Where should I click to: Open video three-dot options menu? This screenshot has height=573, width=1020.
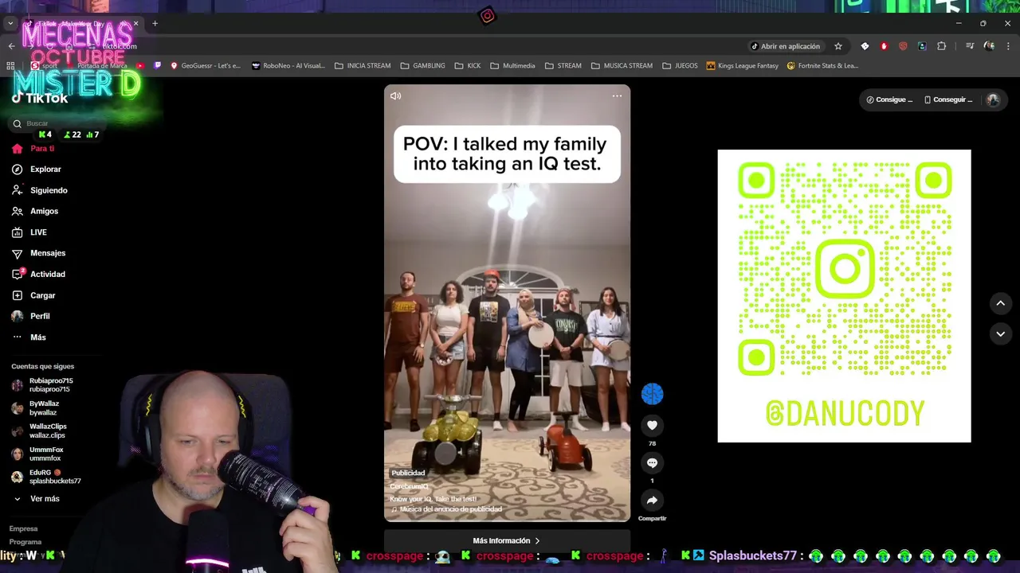(x=617, y=95)
